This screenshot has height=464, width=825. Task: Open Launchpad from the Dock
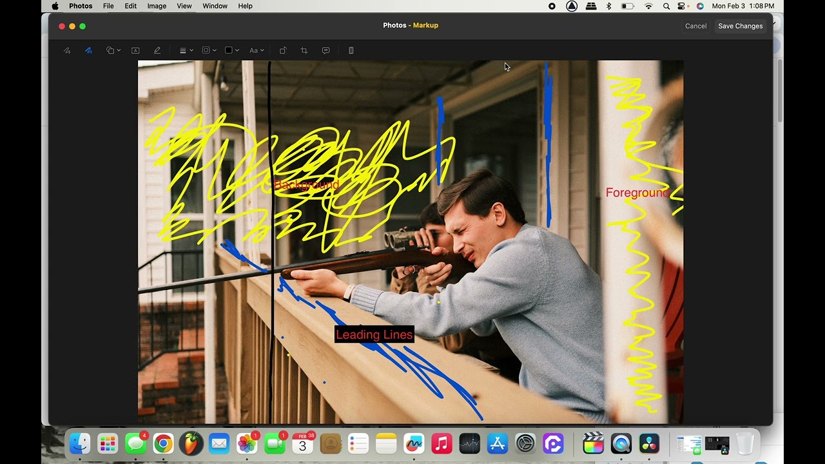[108, 443]
